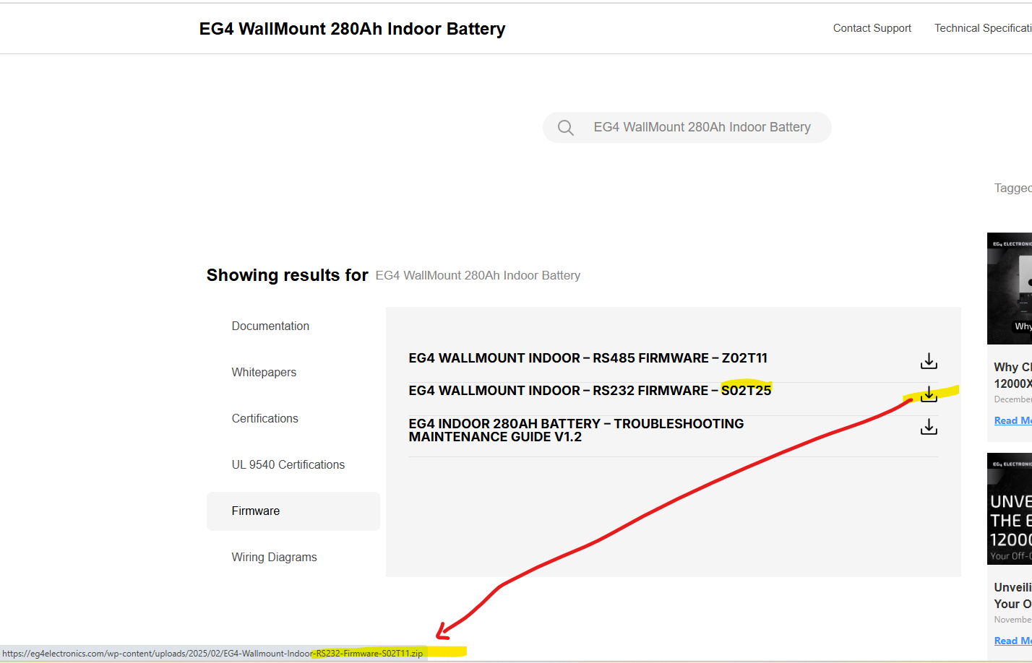Select the Whitepapers category
Image resolution: width=1032 pixels, height=663 pixels.
(x=264, y=373)
